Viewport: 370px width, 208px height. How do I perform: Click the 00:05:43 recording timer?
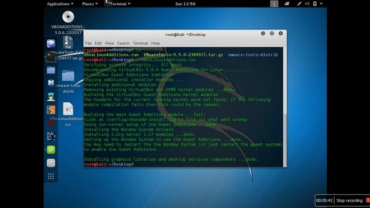324,200
